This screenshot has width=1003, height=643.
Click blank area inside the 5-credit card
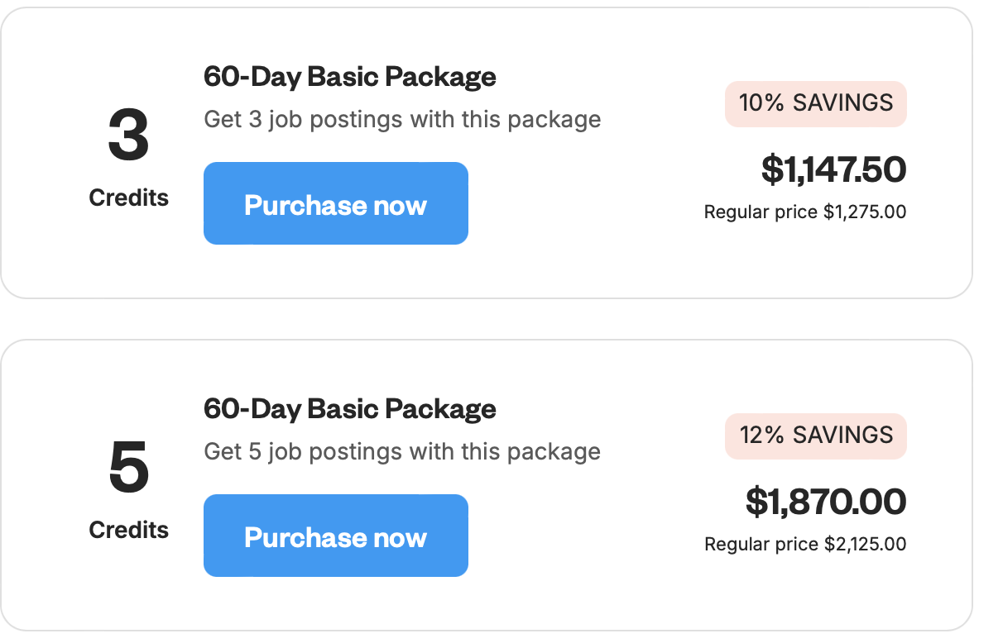(x=596, y=587)
